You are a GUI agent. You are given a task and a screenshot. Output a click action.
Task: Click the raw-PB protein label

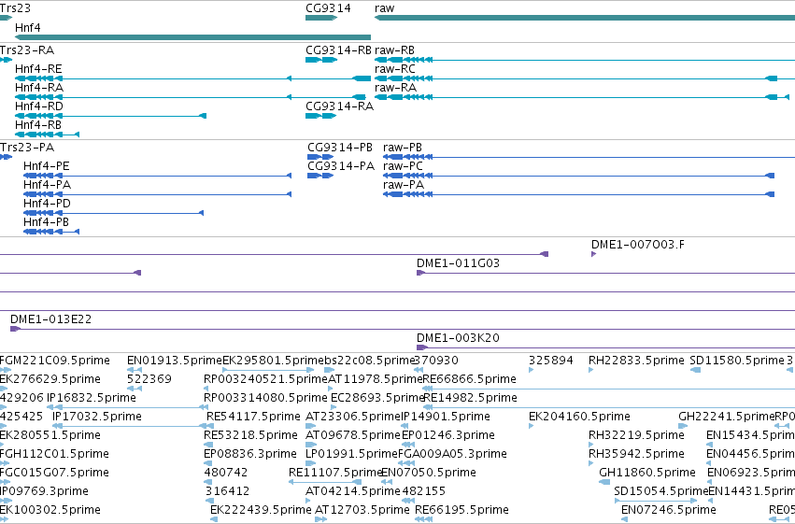pos(403,148)
